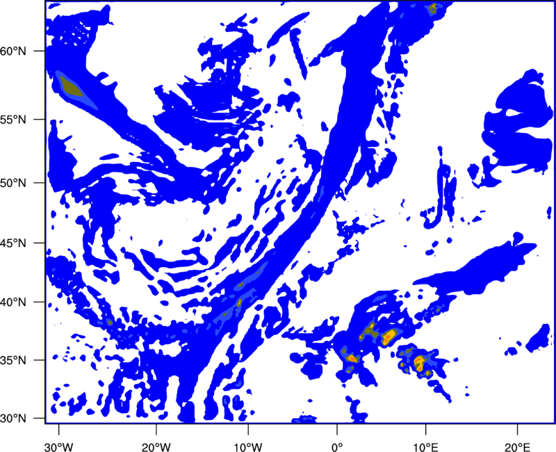Click the 50°N latitude label
The width and height of the screenshot is (556, 452).
pos(13,183)
